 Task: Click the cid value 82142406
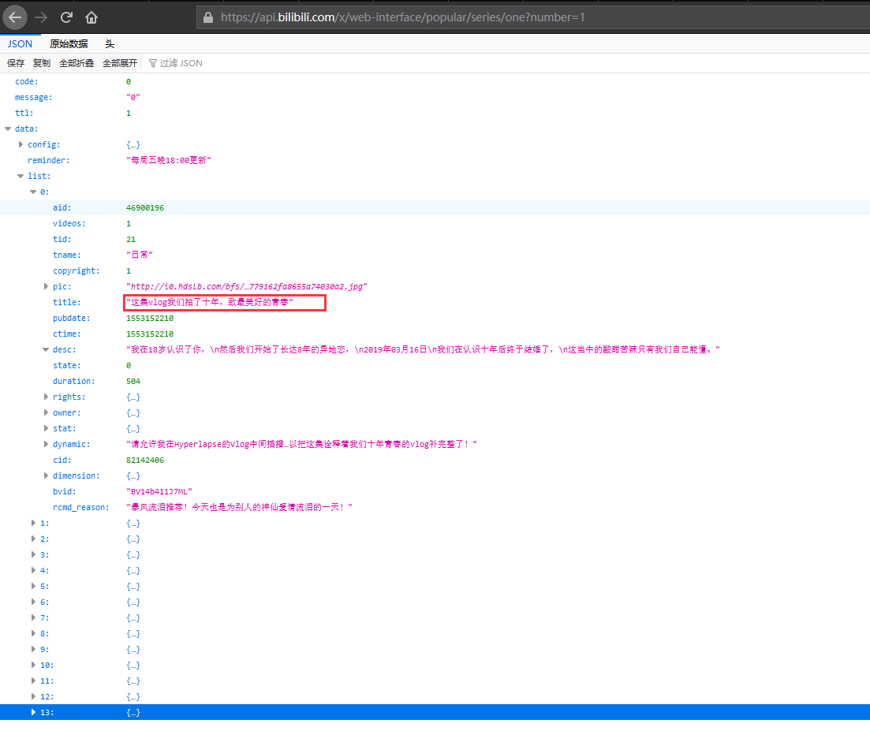click(x=145, y=460)
